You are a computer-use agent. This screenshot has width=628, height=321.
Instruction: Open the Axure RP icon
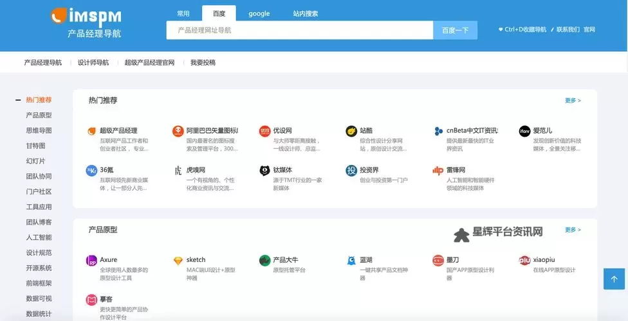pyautogui.click(x=92, y=261)
